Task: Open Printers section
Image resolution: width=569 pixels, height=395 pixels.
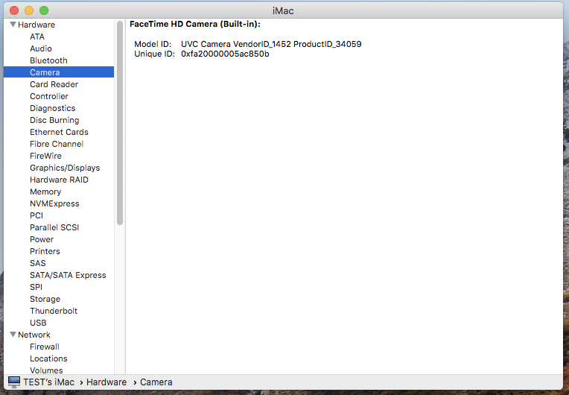Action: pos(45,251)
